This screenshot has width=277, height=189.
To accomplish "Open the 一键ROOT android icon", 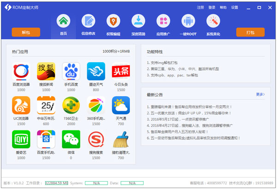I will click(x=188, y=21).
